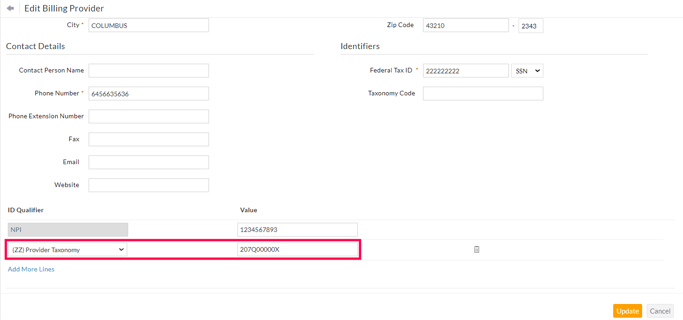Click the Fax input box

[x=148, y=139]
